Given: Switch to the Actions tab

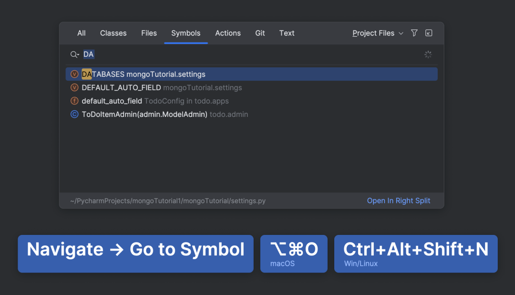Looking at the screenshot, I should [228, 33].
